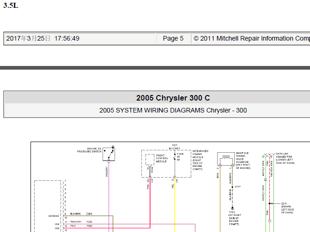This screenshot has height=232, width=310.
Task: Click the S117 splice dot
Action: [x=232, y=187]
